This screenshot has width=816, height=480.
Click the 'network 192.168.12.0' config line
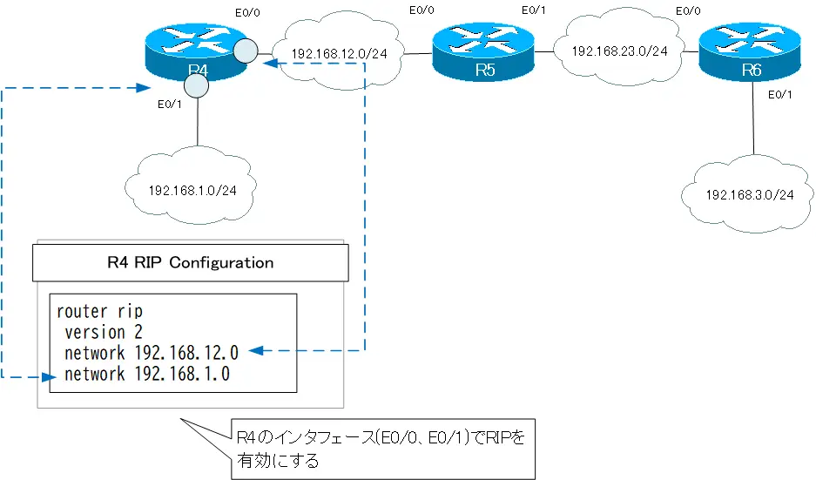click(x=152, y=353)
